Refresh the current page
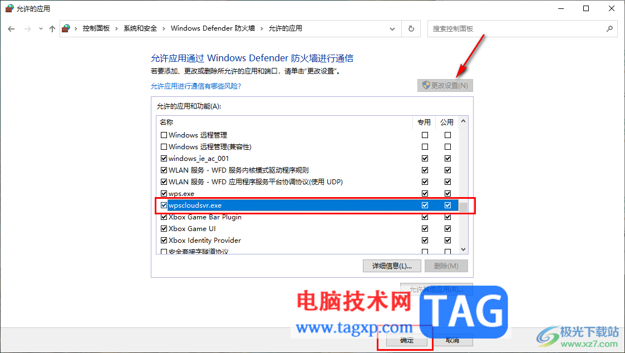The width and height of the screenshot is (625, 353). click(x=411, y=29)
